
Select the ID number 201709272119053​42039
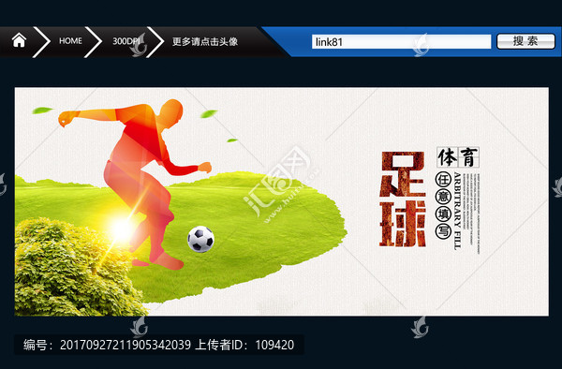click(126, 345)
